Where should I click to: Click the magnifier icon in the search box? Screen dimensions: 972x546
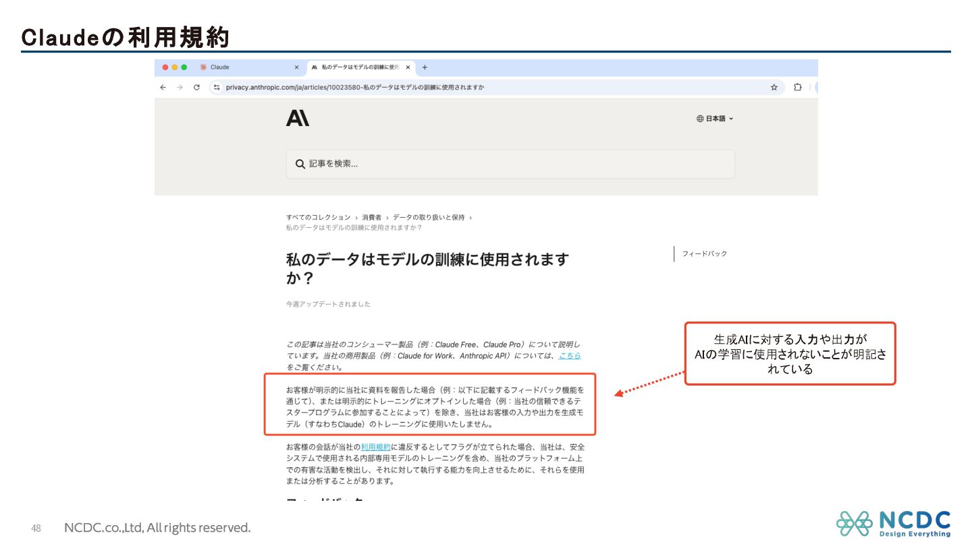[300, 164]
